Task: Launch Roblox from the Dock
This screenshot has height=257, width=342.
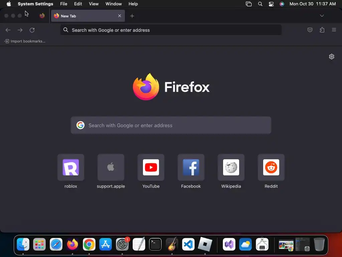Action: [x=205, y=244]
